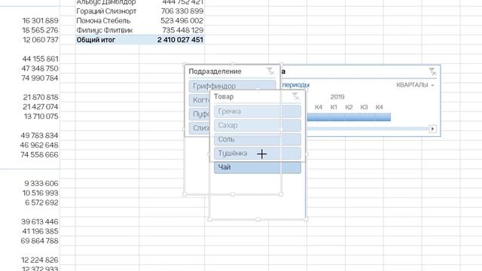This screenshot has height=271, width=482.
Task: Select quarter К3 on the timeline
Action: pyautogui.click(x=364, y=107)
